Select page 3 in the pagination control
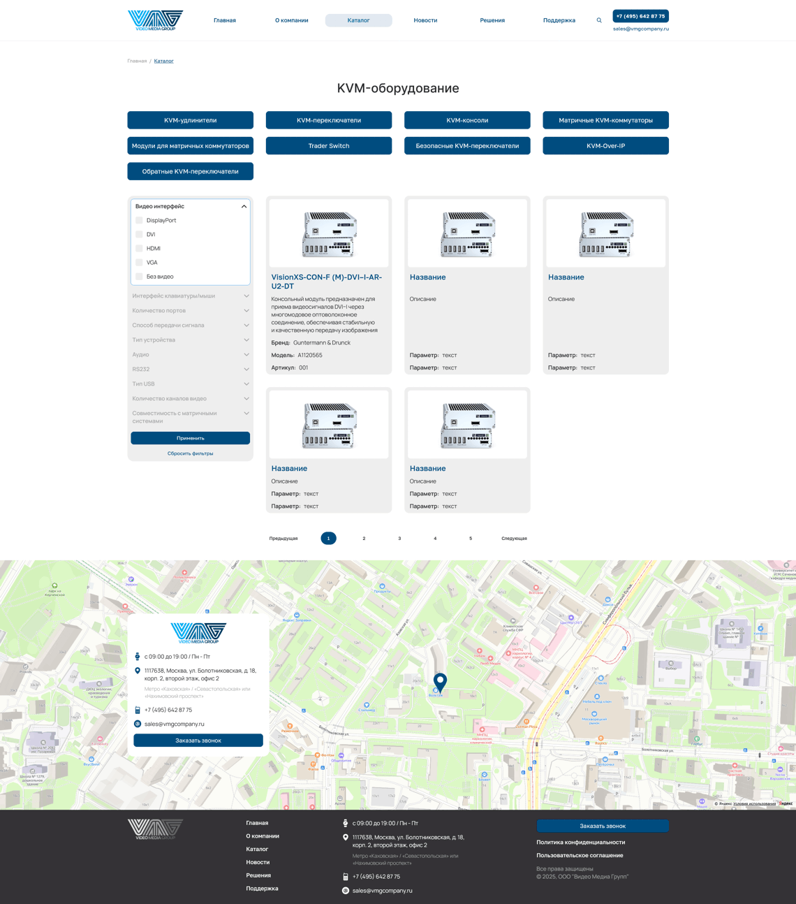This screenshot has height=904, width=796. [399, 538]
